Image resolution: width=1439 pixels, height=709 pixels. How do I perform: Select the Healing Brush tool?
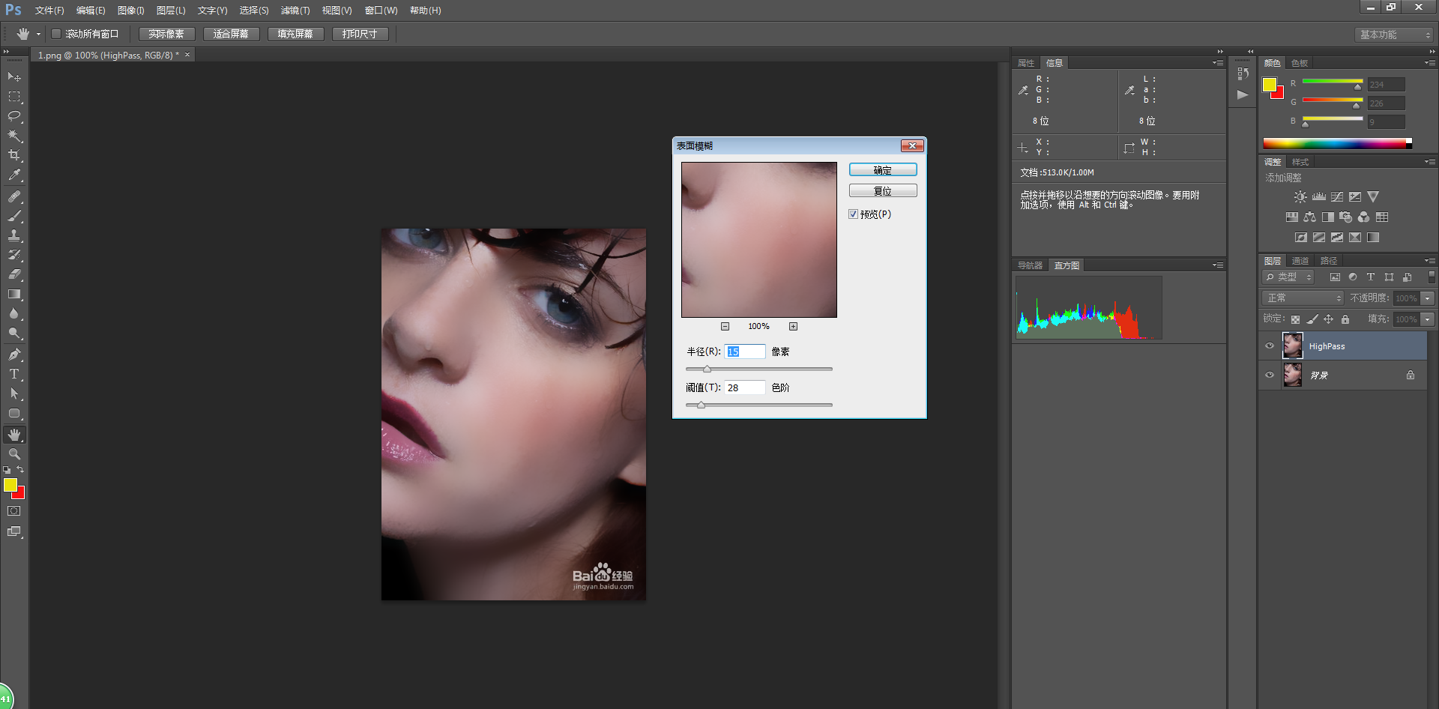pos(14,196)
